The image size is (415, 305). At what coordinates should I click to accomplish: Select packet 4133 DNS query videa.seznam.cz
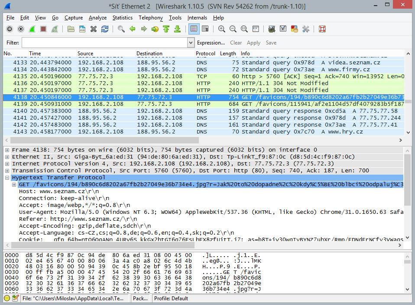[x=204, y=63]
